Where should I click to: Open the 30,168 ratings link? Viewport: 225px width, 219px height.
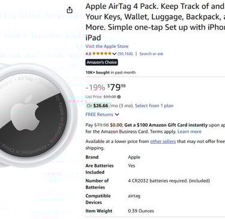[x=125, y=54]
